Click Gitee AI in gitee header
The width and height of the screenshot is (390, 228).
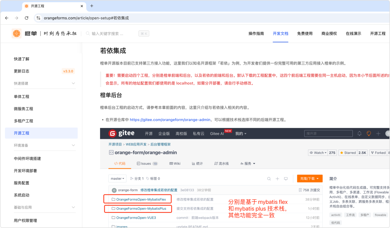point(217,134)
